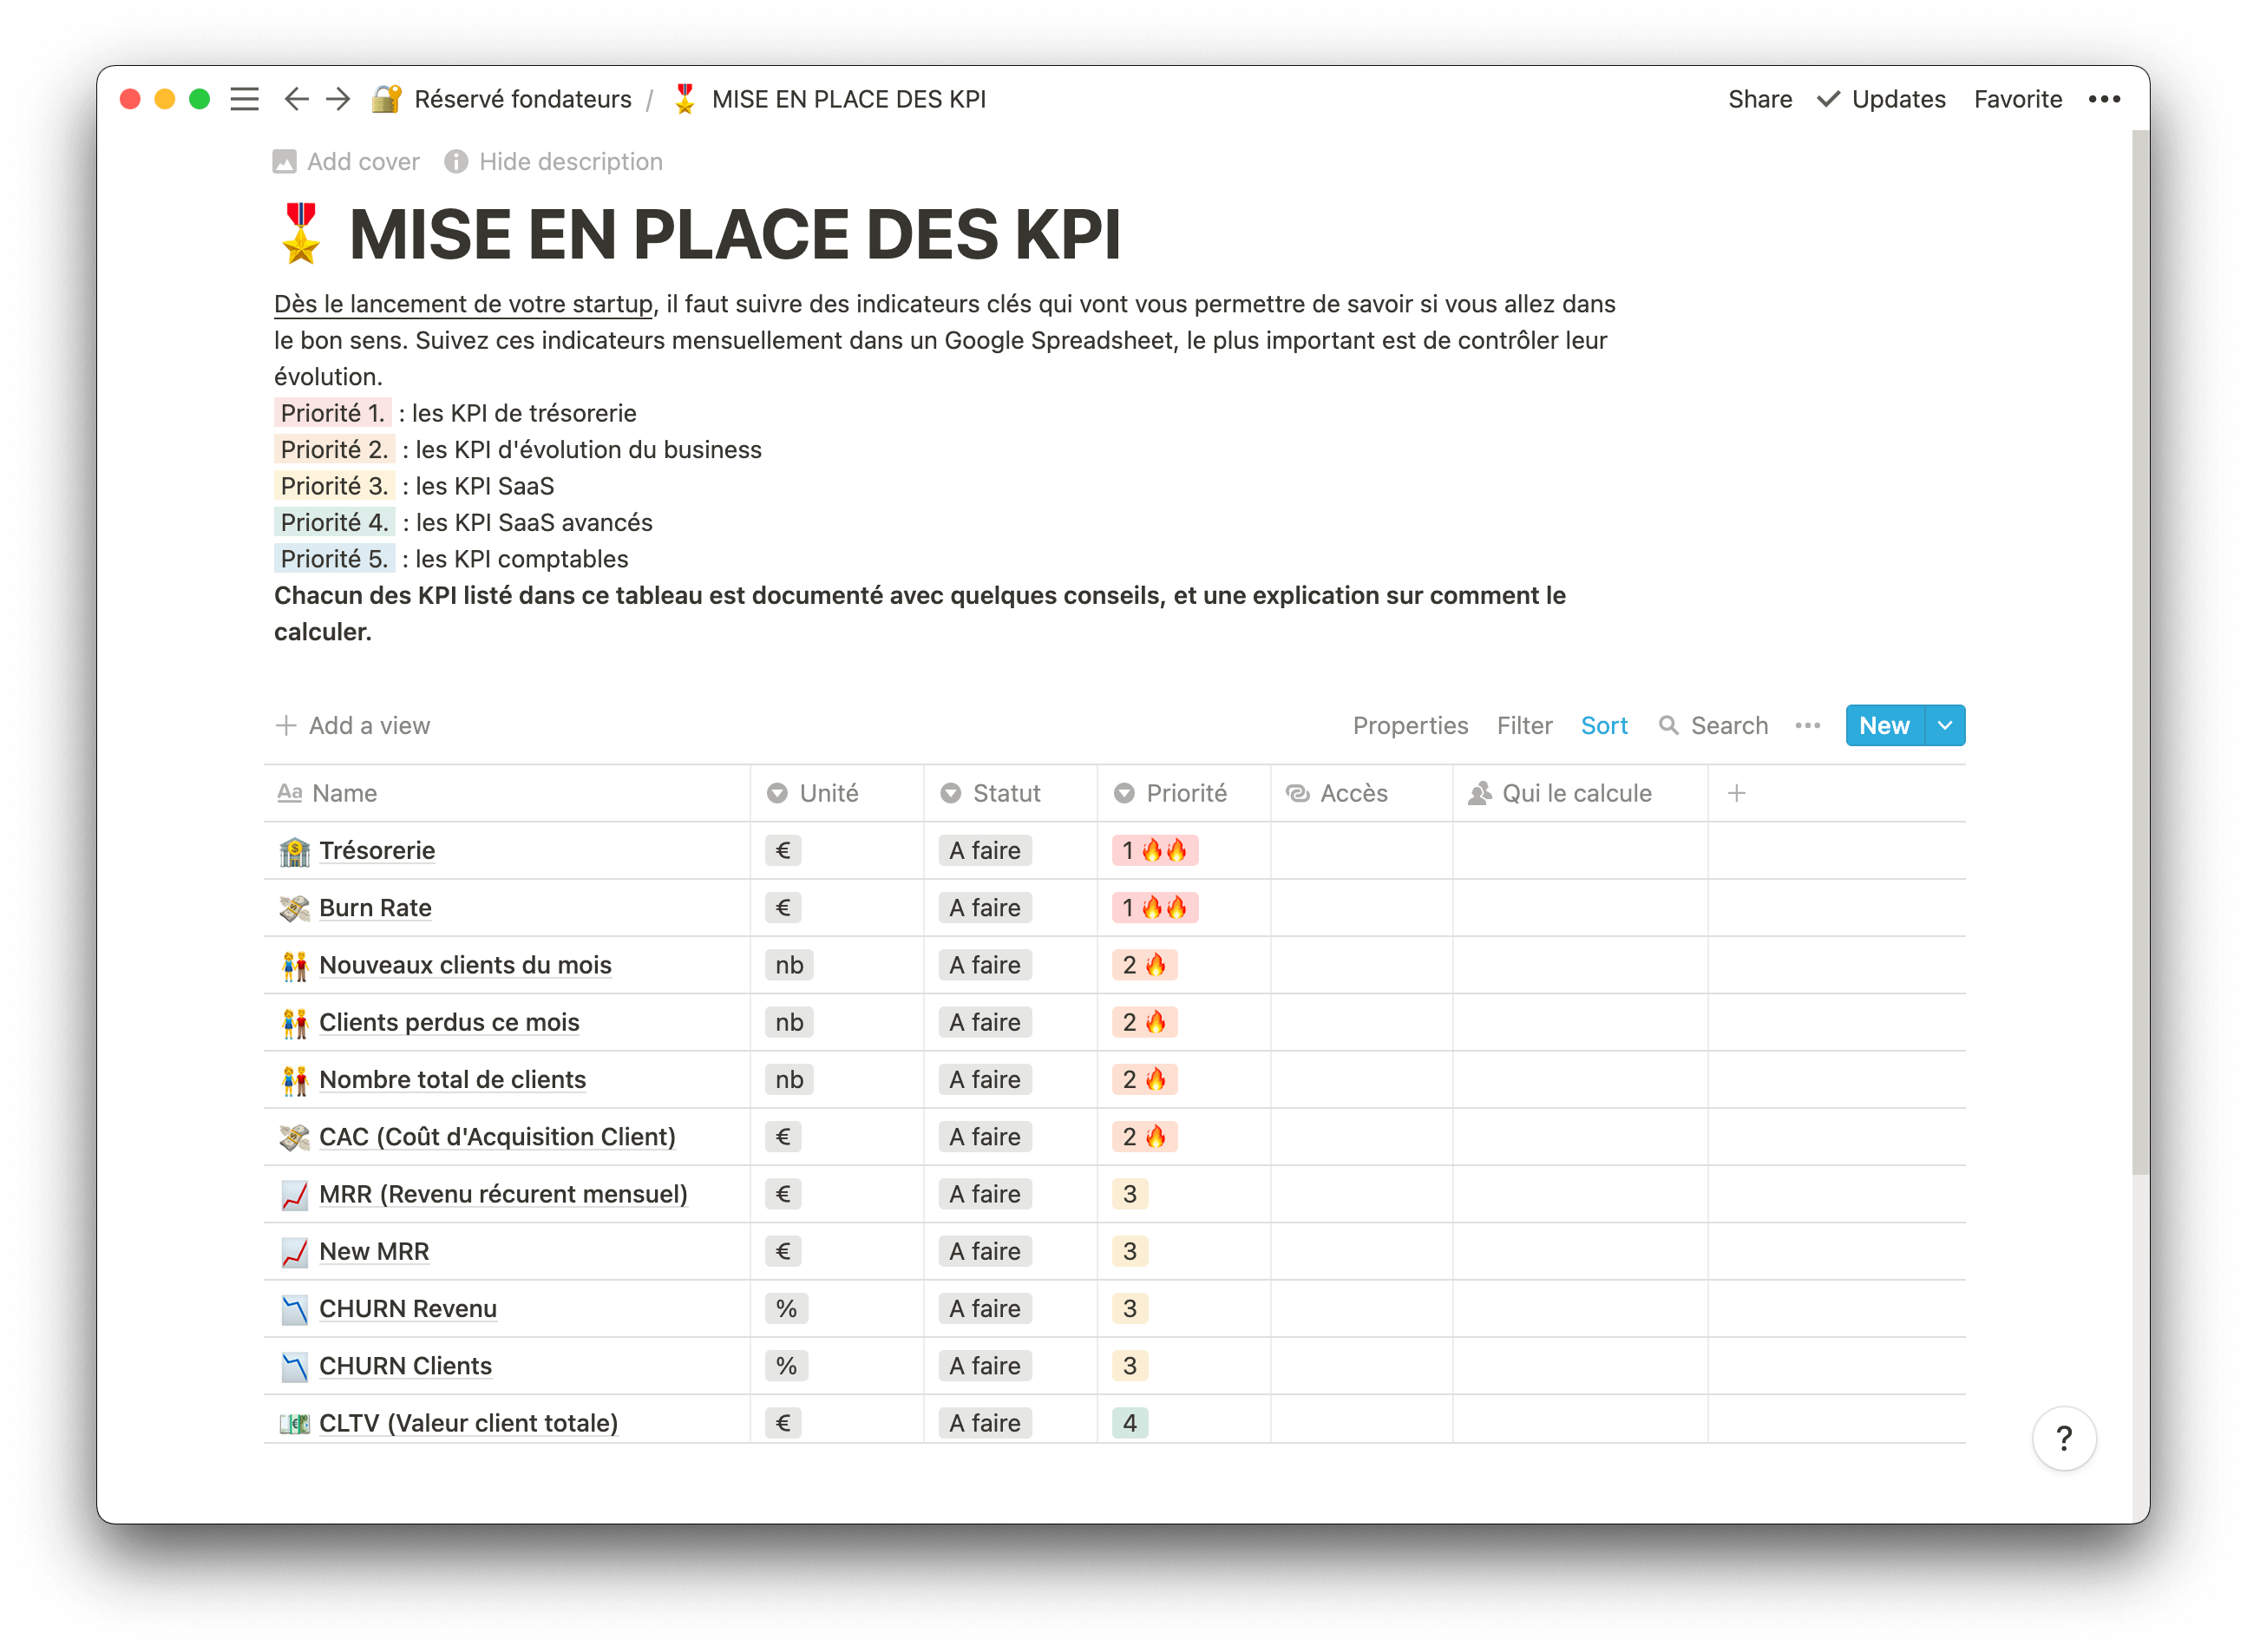Expand the New button dropdown arrow

click(x=1944, y=725)
